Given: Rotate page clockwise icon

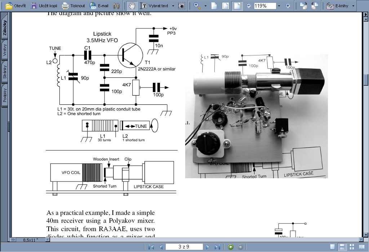Looking at the screenshot, I should (303, 6).
